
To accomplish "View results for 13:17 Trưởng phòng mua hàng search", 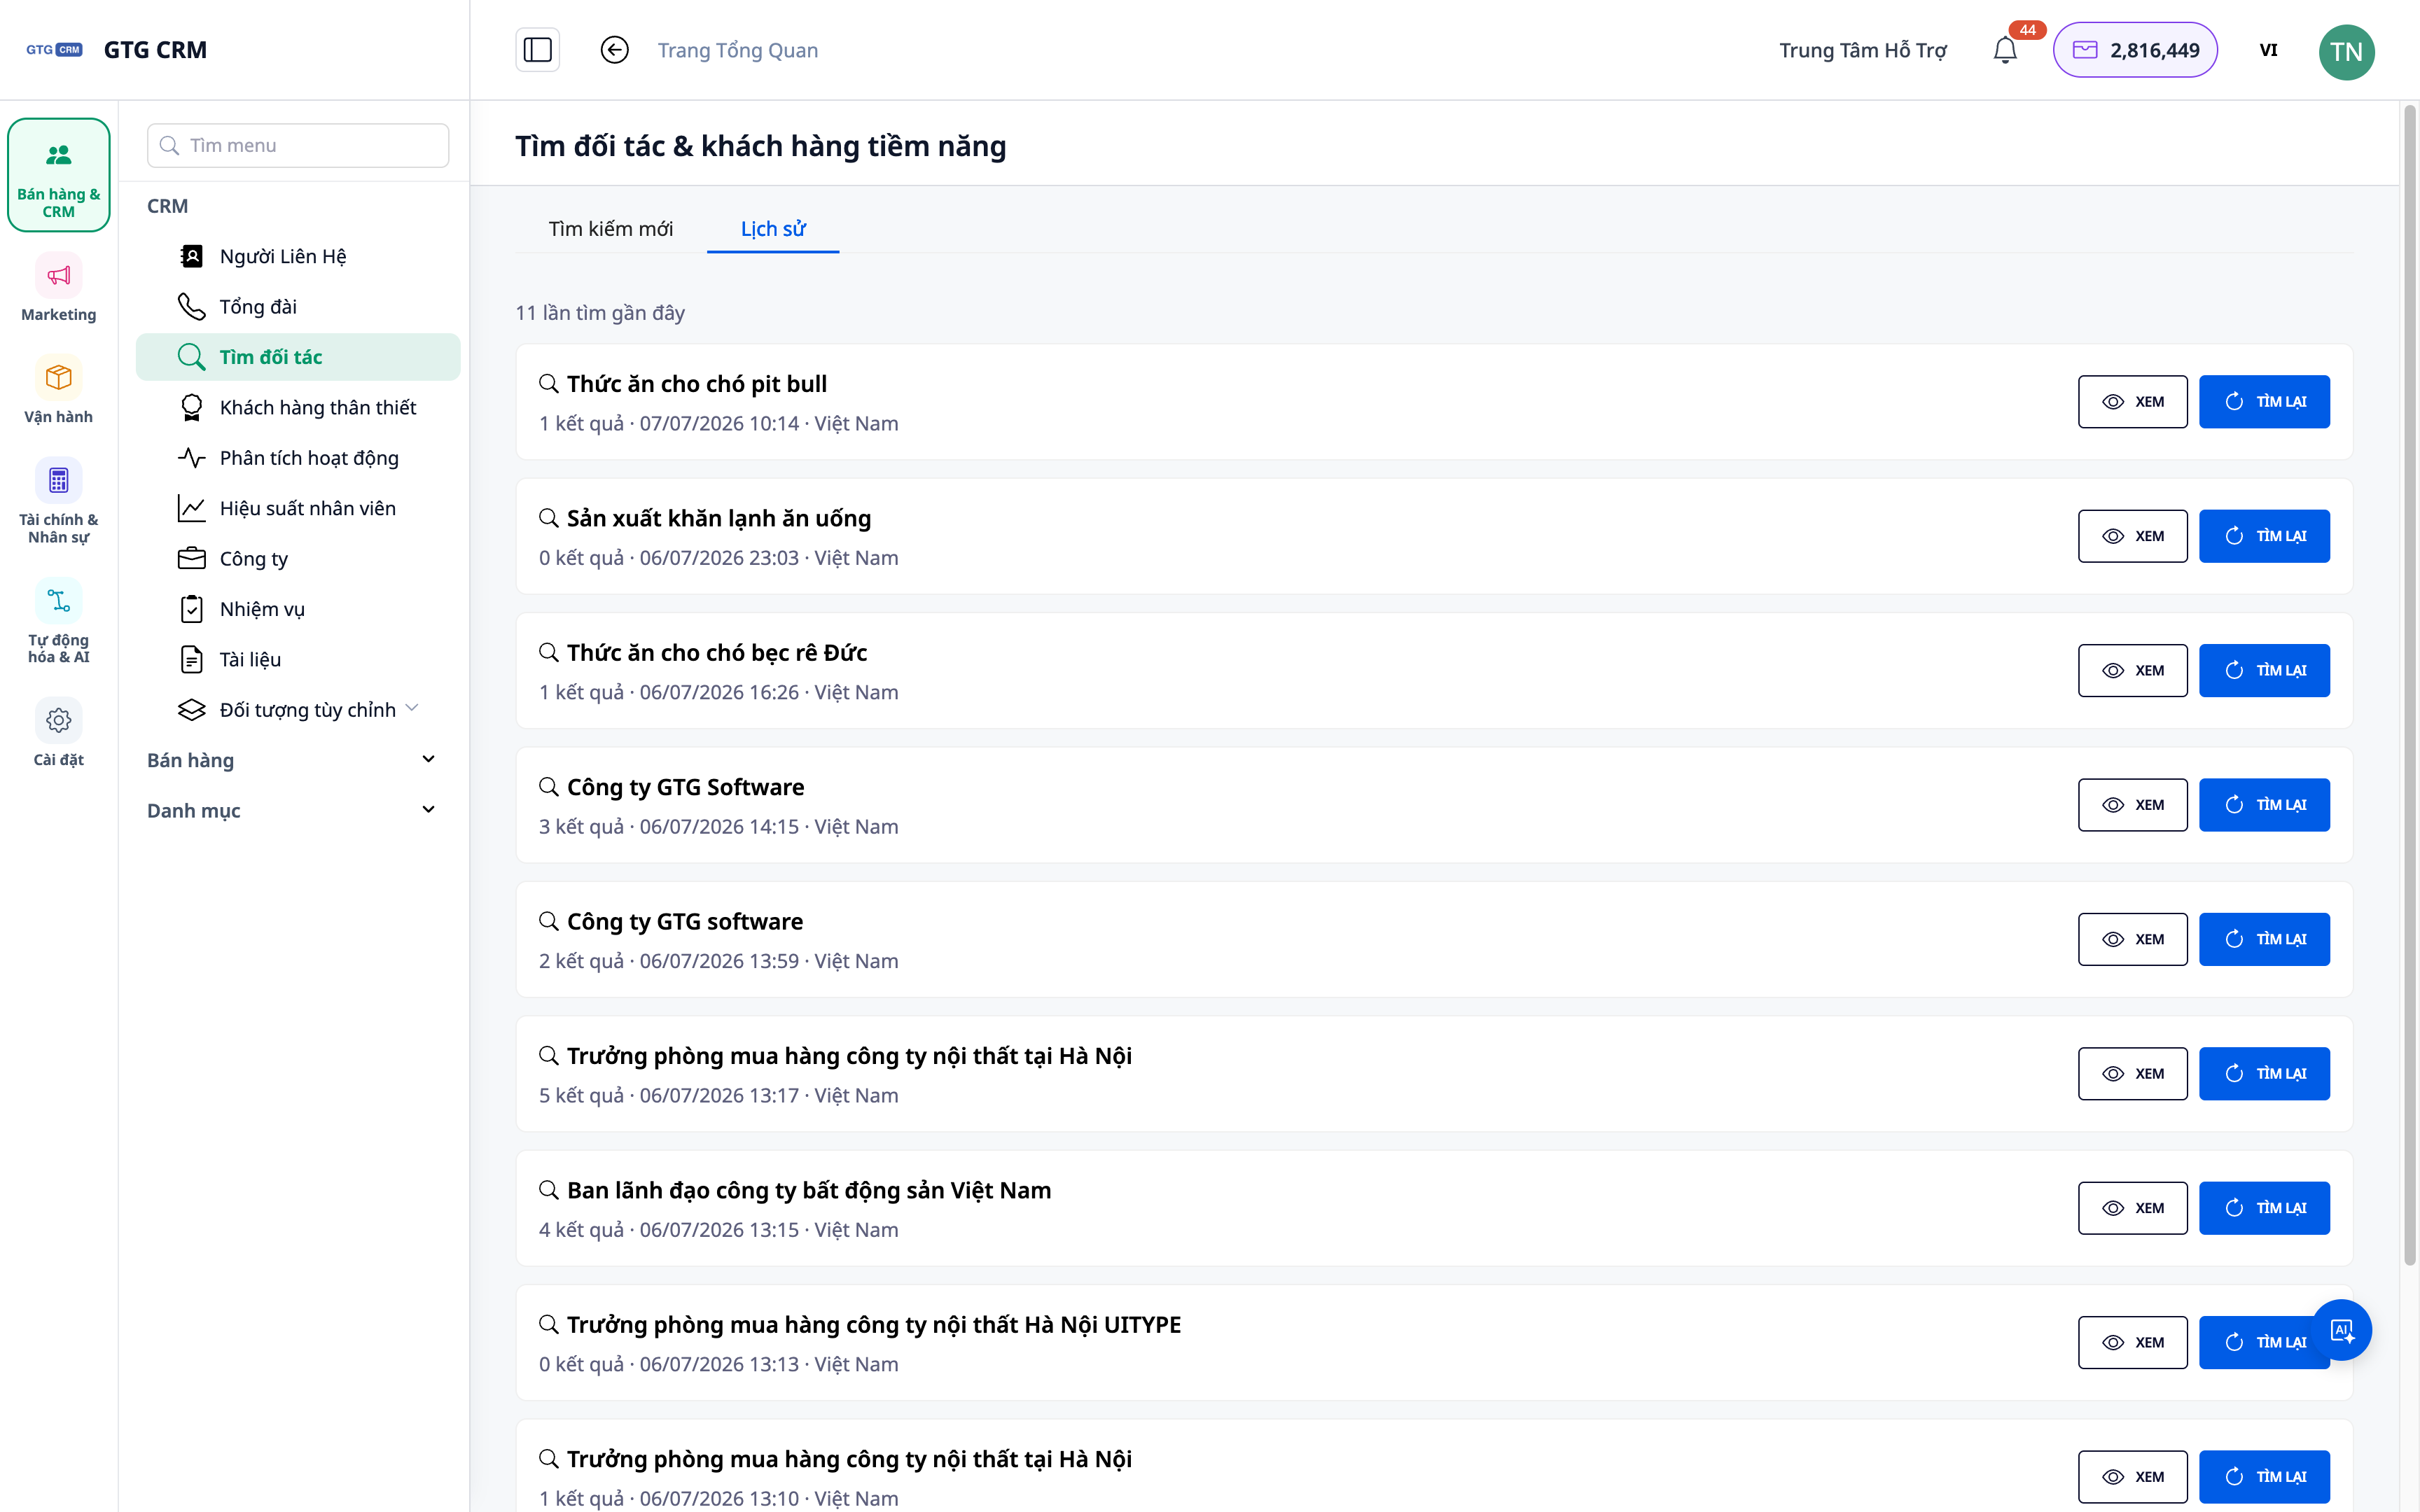I will click(x=2132, y=1074).
